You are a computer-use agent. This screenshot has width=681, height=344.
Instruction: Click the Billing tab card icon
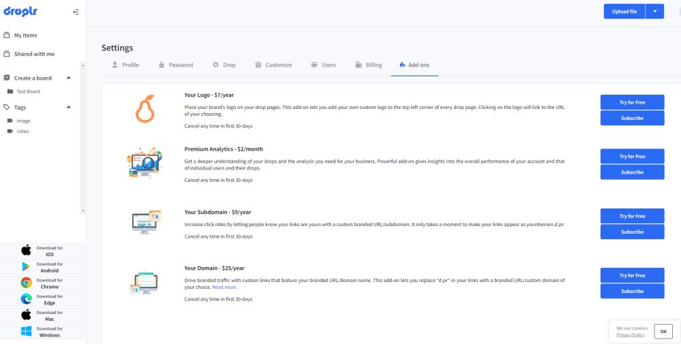(x=359, y=65)
